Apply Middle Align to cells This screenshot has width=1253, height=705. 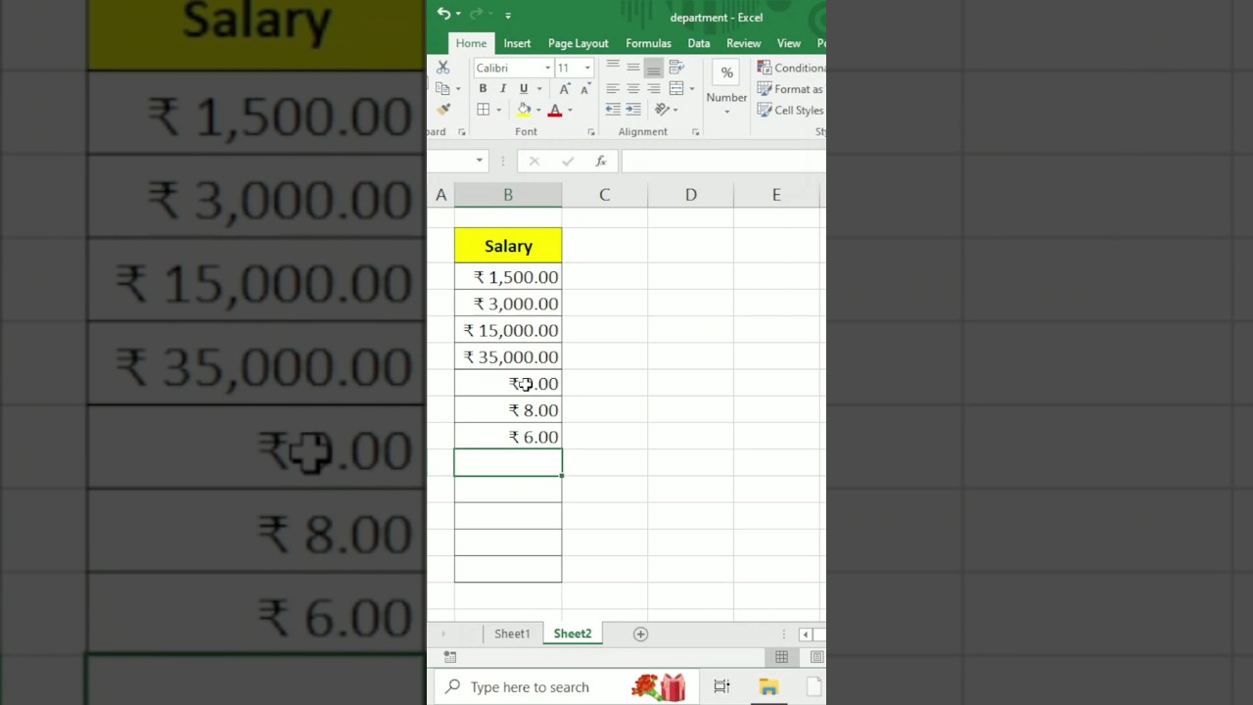(x=633, y=67)
